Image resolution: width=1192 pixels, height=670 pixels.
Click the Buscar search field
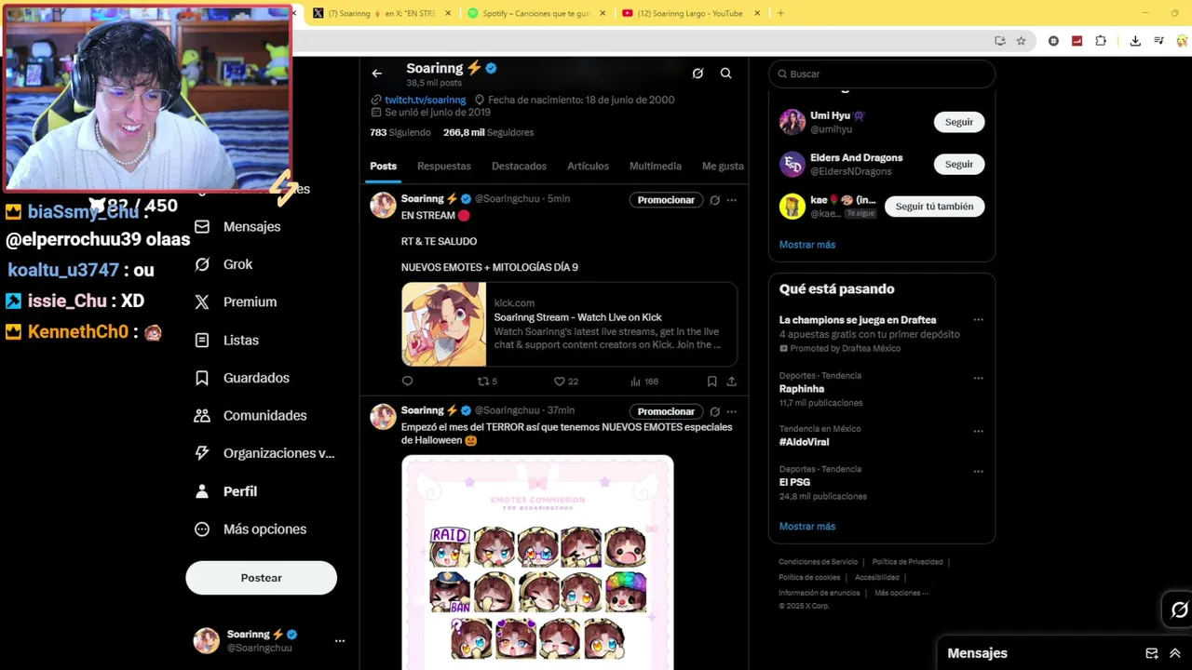(882, 74)
